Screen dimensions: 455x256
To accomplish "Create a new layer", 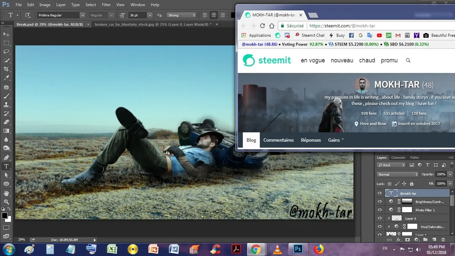I will pos(434,240).
